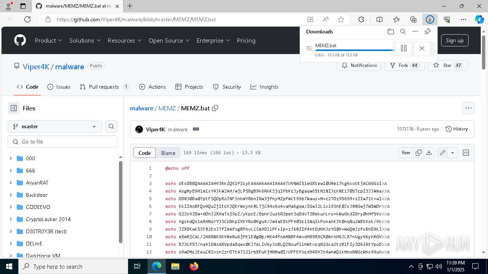Open the Extensions puzzle icon

pos(361,19)
